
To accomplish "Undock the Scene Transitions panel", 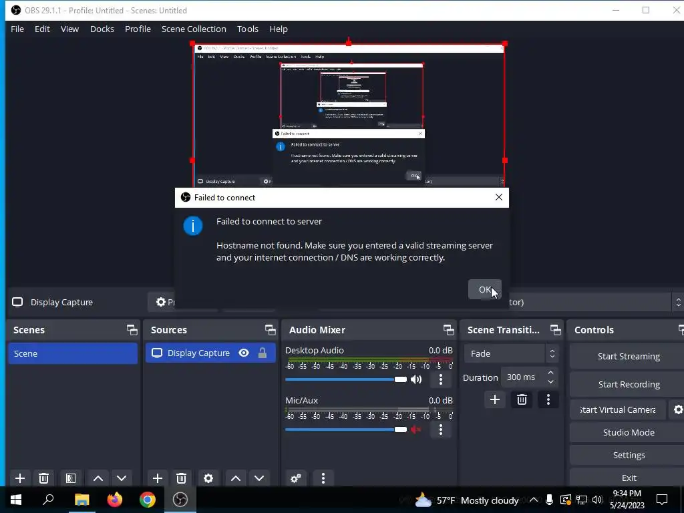I will (555, 330).
